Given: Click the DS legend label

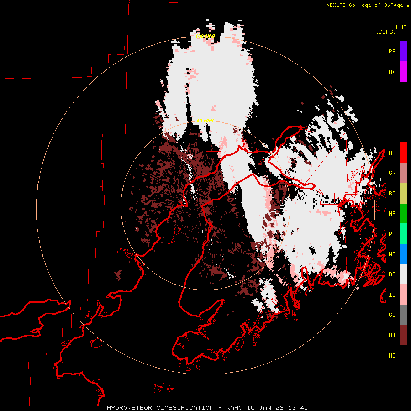Looking at the screenshot, I should 392,274.
